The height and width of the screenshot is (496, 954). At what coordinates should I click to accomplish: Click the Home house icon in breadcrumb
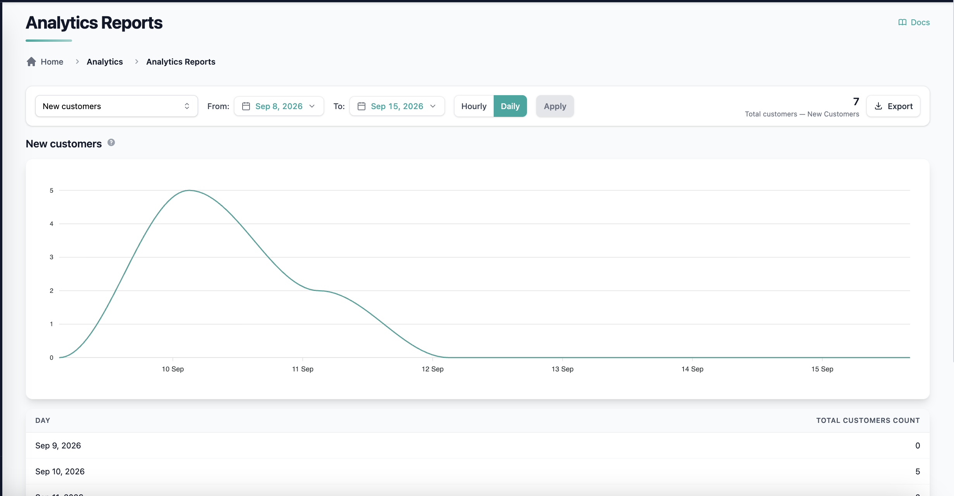pos(31,62)
